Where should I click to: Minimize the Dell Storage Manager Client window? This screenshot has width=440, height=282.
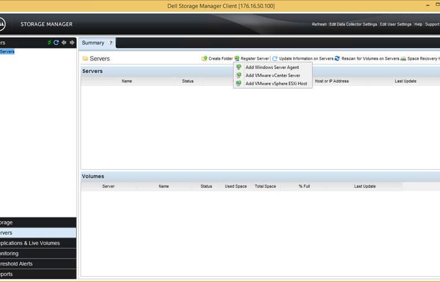[x=428, y=6]
